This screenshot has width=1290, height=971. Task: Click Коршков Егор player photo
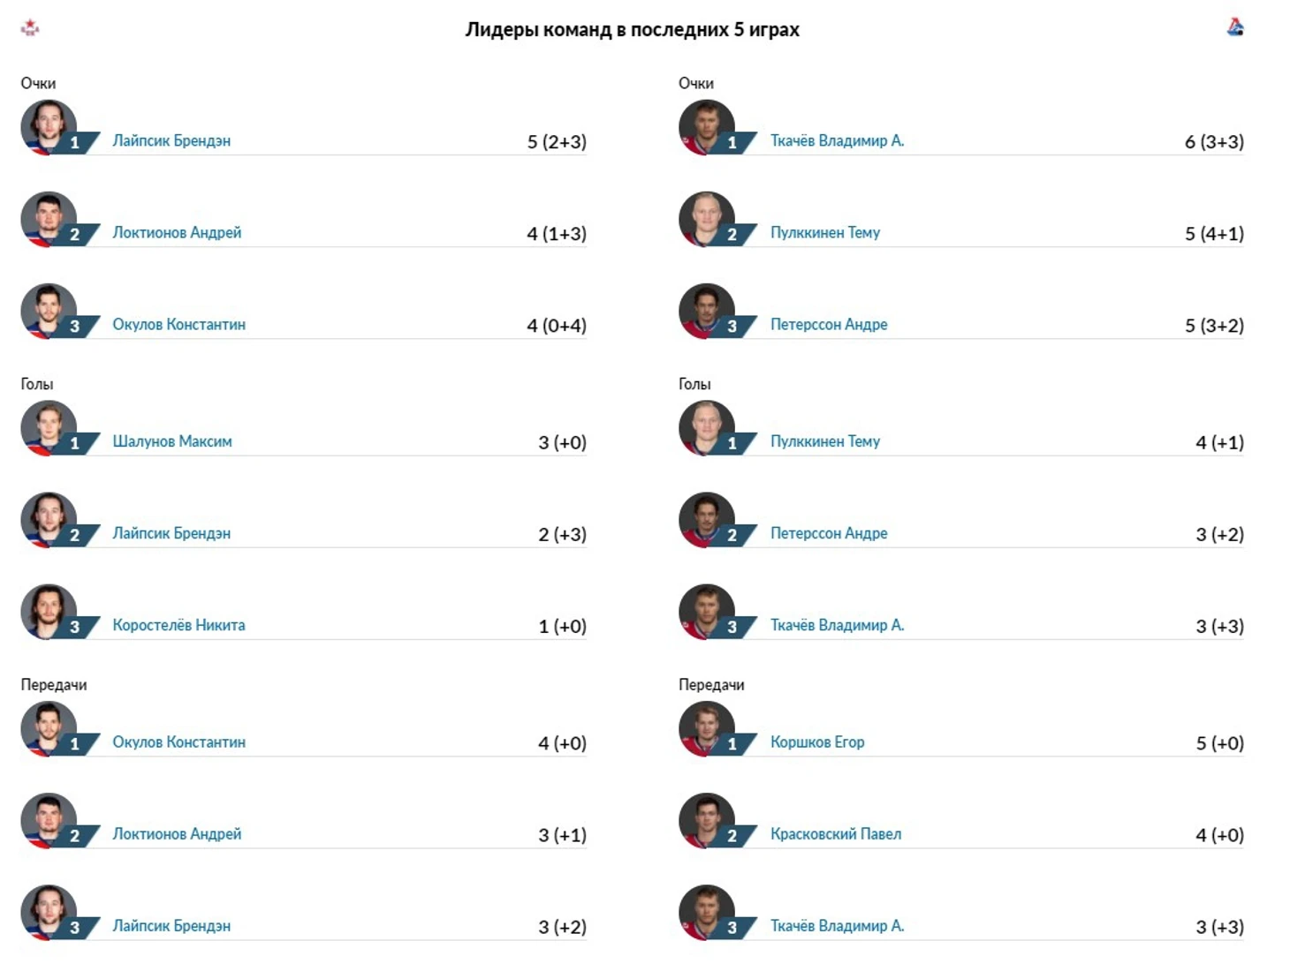(x=707, y=729)
